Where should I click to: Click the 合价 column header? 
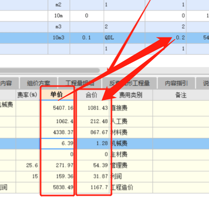(x=92, y=95)
